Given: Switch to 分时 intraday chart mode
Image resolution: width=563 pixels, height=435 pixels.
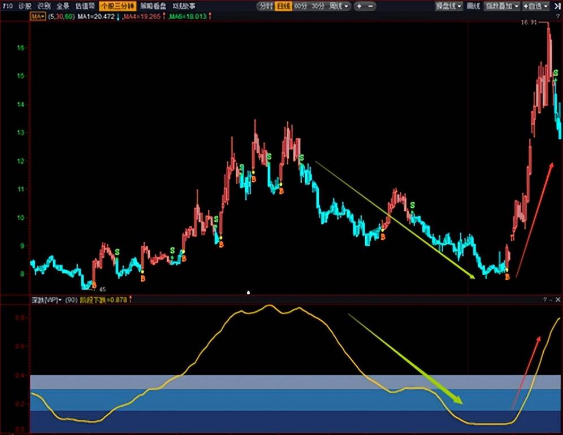Looking at the screenshot, I should pos(266,6).
